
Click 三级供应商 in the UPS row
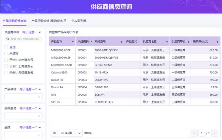[x=179, y=95]
